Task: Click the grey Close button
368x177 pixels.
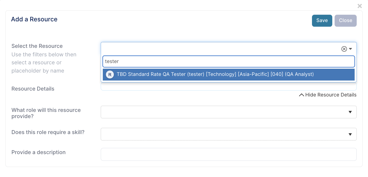Action: [346, 21]
